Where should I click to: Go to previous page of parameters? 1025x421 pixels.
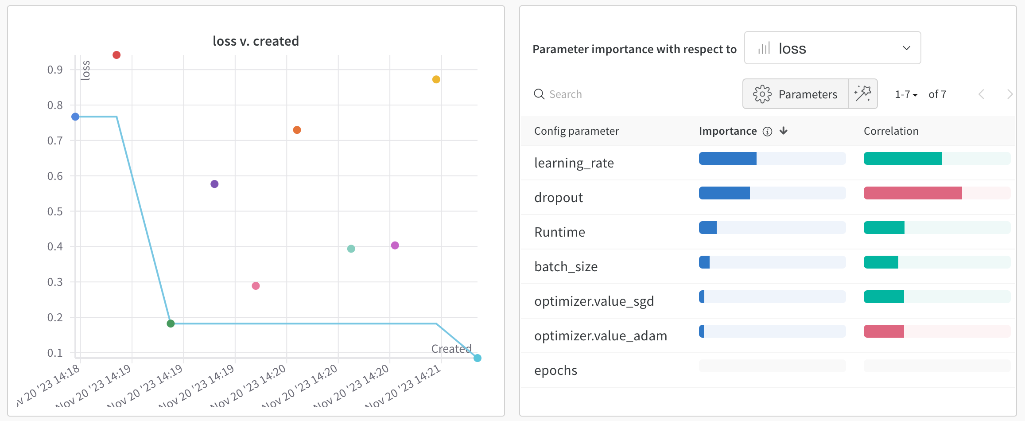click(x=982, y=94)
